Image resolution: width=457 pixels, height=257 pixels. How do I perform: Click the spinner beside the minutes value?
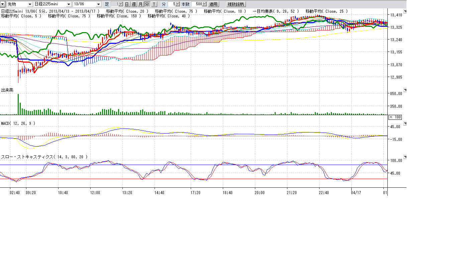(x=178, y=4)
